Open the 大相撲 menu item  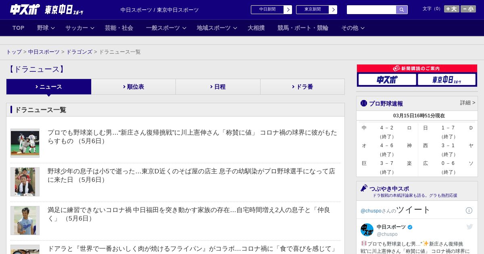point(256,28)
